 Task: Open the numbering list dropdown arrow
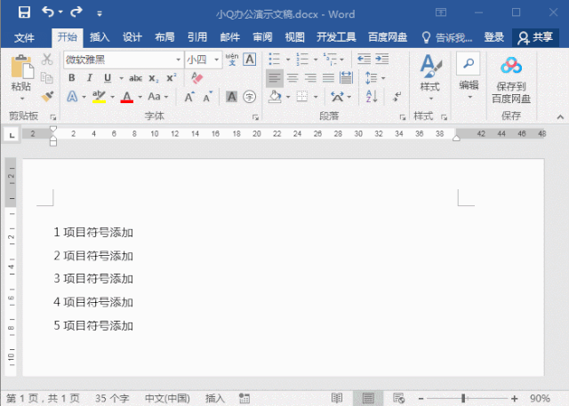(316, 60)
